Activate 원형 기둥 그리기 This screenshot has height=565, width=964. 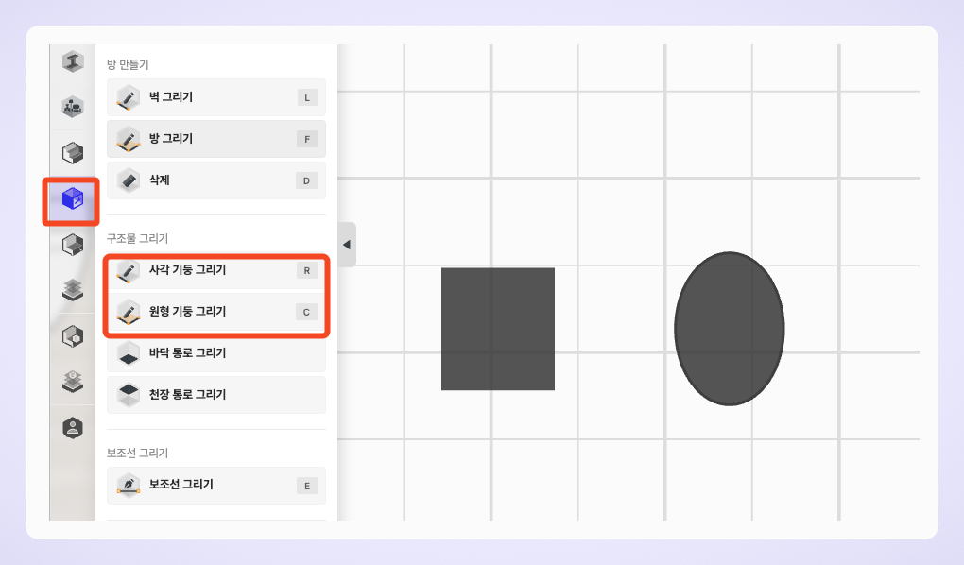click(215, 312)
